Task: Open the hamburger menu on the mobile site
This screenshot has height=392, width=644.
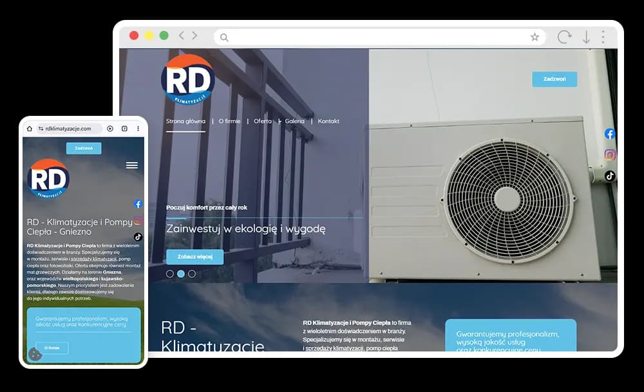Action: coord(131,165)
